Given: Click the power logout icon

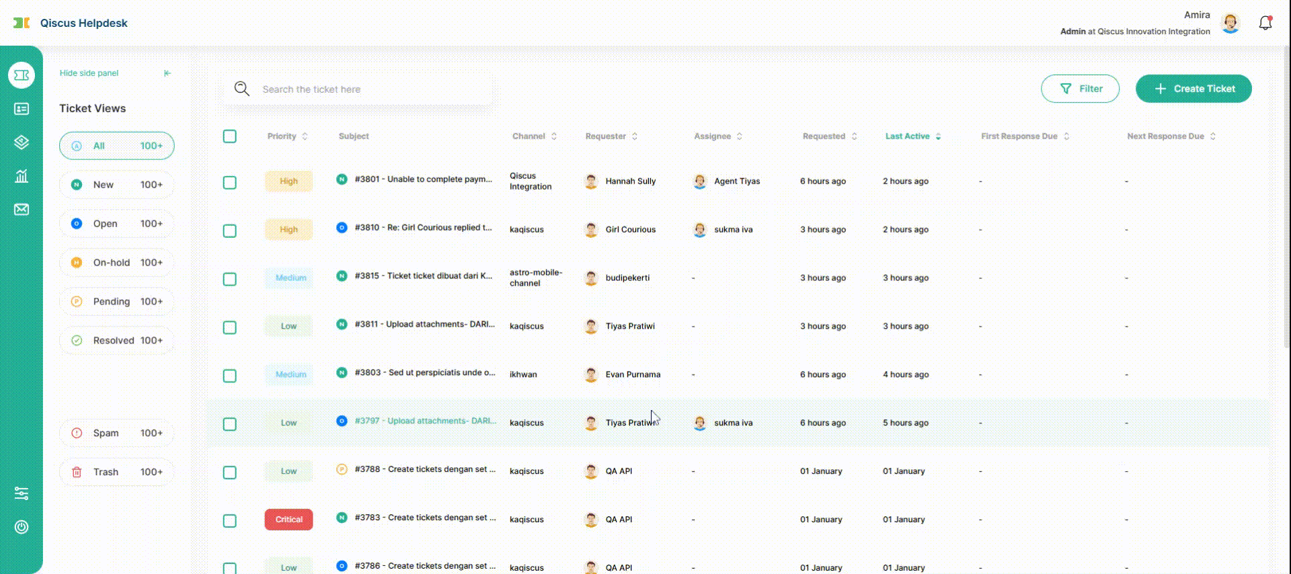Looking at the screenshot, I should tap(22, 527).
